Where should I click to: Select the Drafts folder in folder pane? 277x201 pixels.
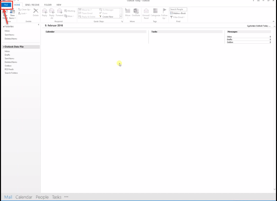(x=7, y=55)
